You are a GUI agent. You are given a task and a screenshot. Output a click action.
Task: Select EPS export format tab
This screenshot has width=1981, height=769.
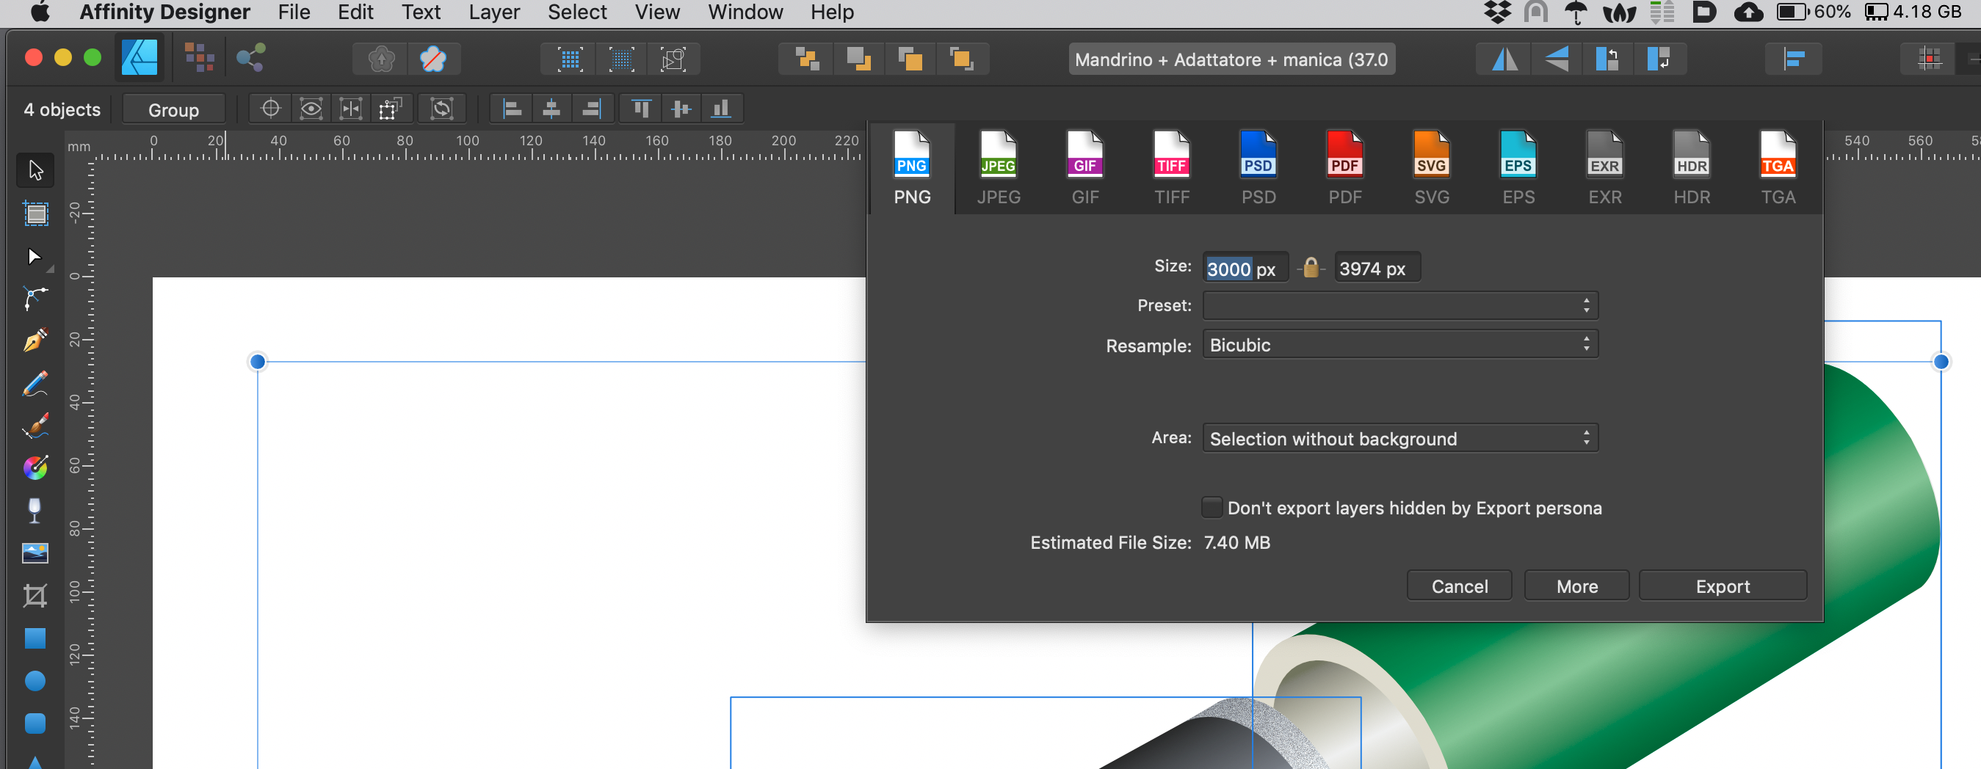[x=1518, y=169]
